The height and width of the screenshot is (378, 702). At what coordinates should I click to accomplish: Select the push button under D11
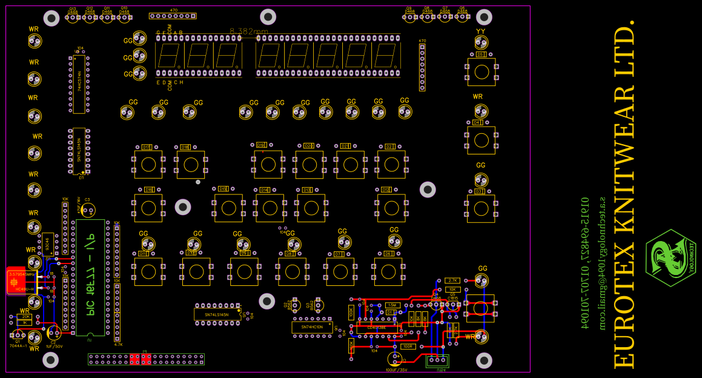(148, 272)
